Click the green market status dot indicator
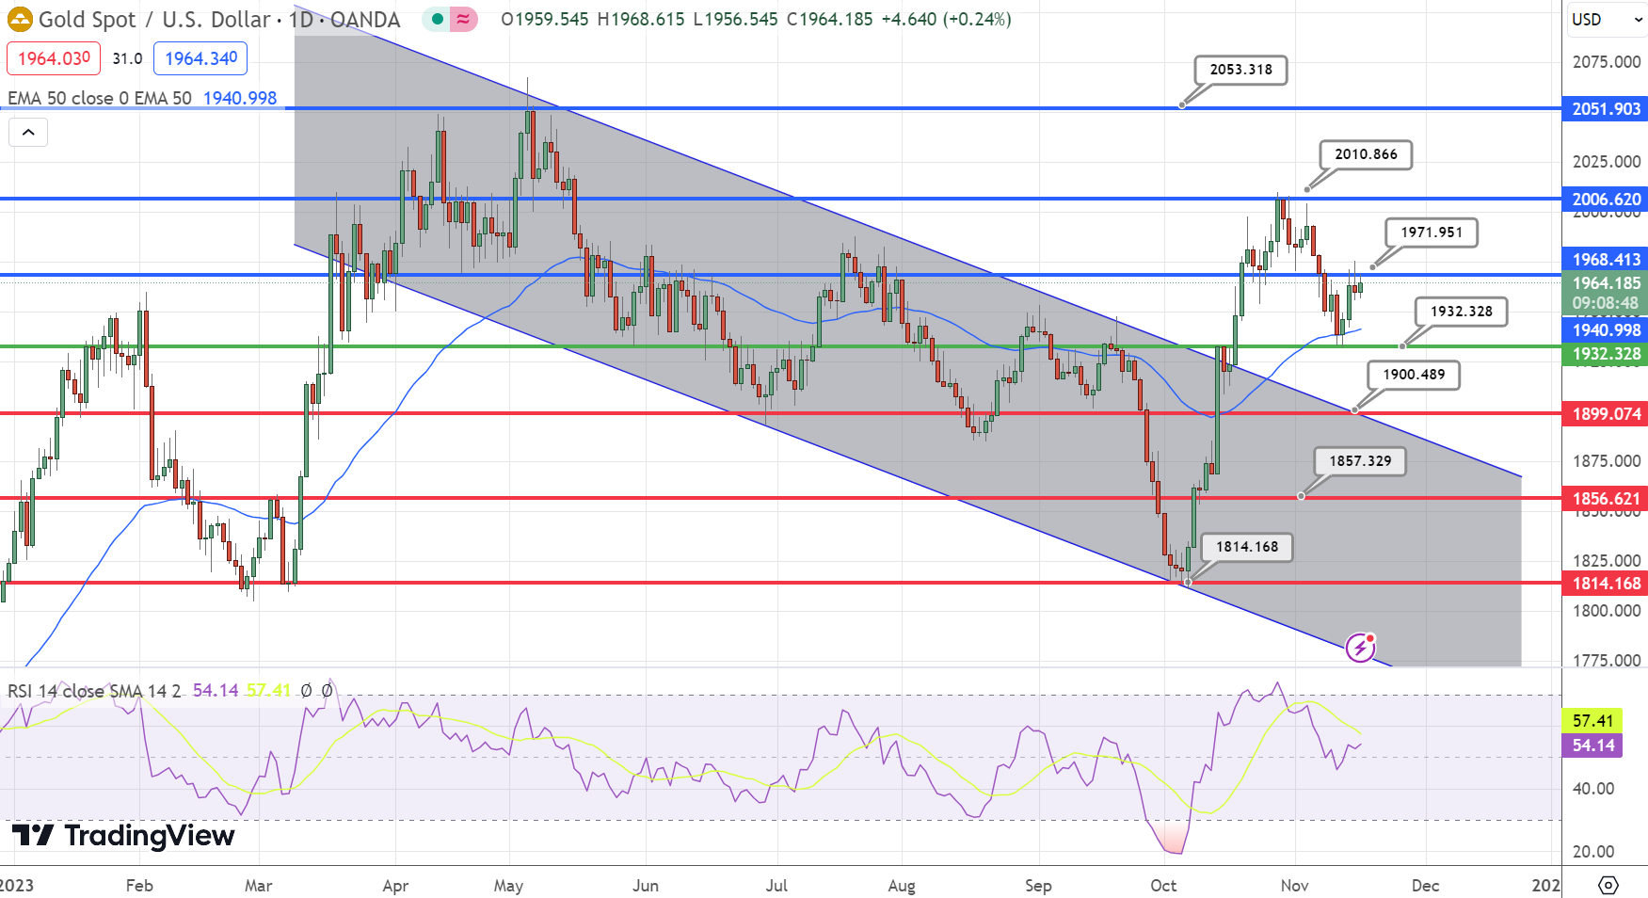The height and width of the screenshot is (898, 1648). pos(437,19)
